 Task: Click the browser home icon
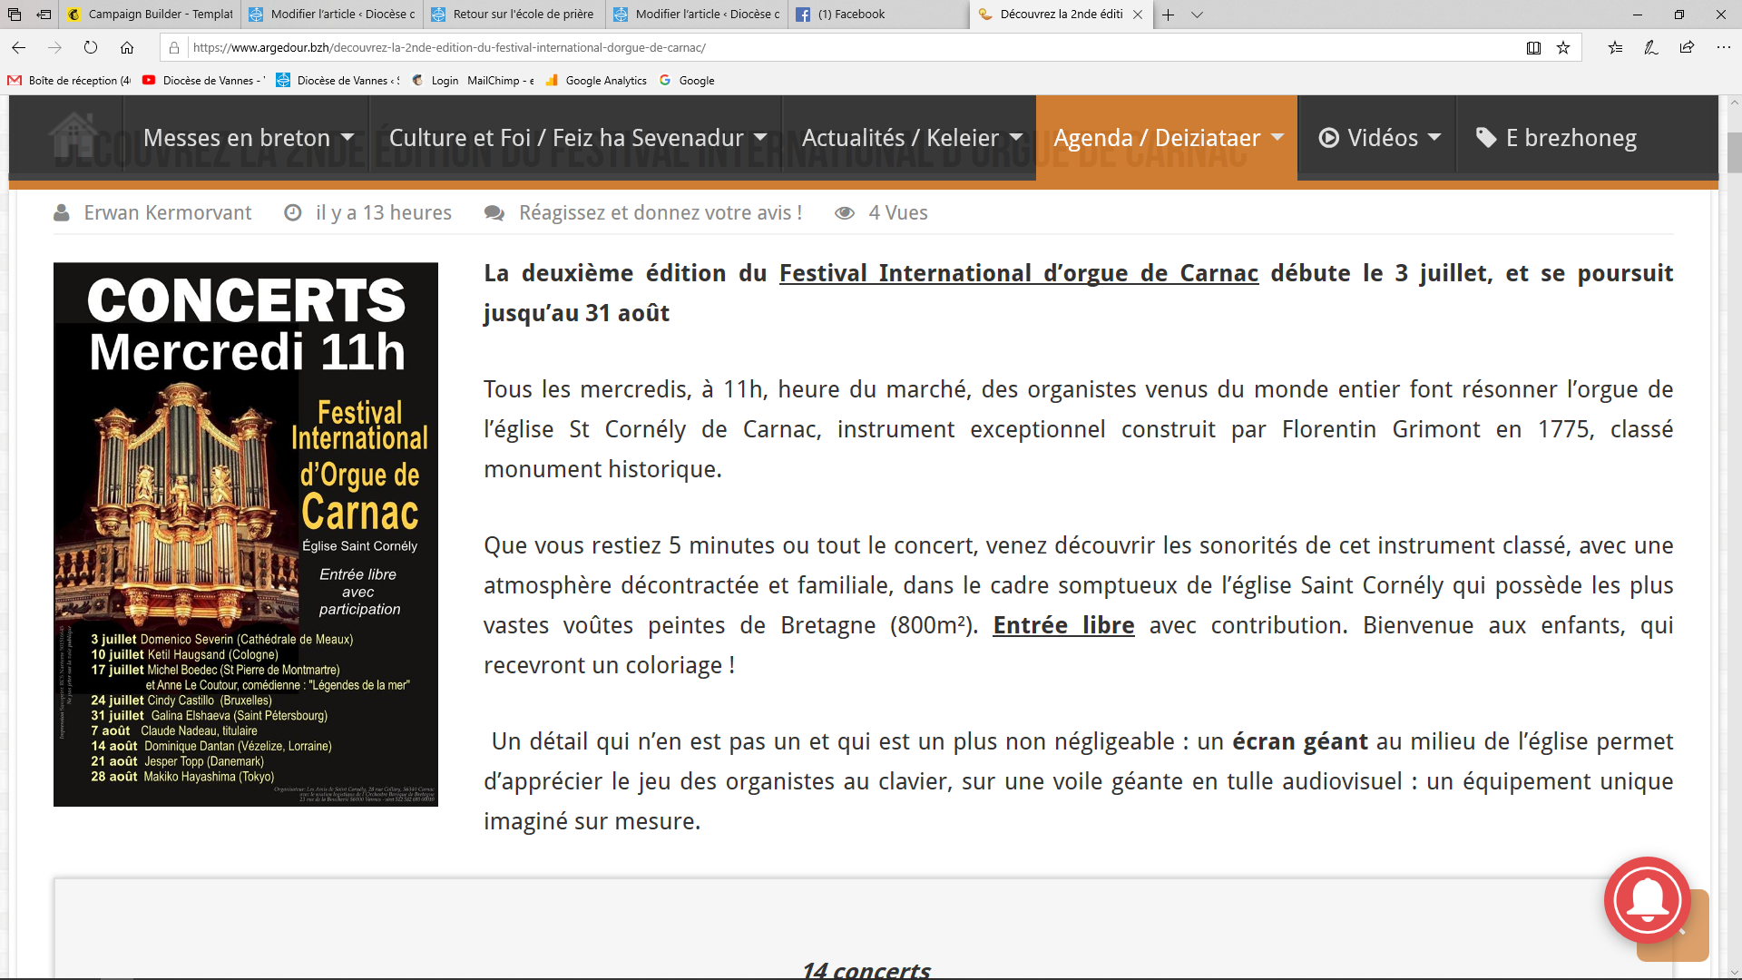click(x=127, y=48)
